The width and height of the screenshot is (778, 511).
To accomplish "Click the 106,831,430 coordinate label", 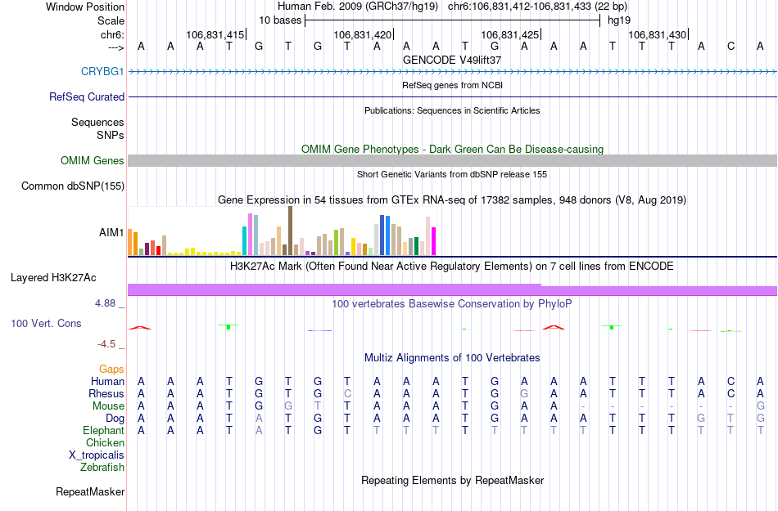I will (x=658, y=34).
